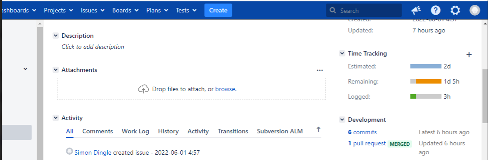The image size is (488, 160).
Task: Open the settings gear icon
Action: tap(455, 11)
